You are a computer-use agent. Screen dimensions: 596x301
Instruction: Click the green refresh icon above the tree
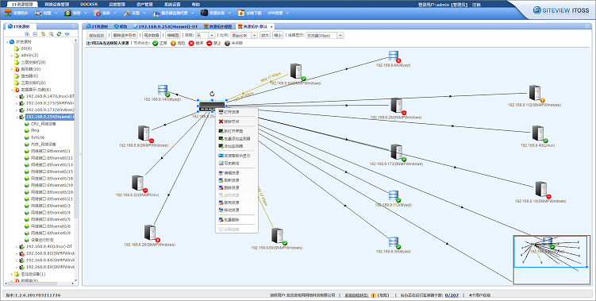point(60,34)
